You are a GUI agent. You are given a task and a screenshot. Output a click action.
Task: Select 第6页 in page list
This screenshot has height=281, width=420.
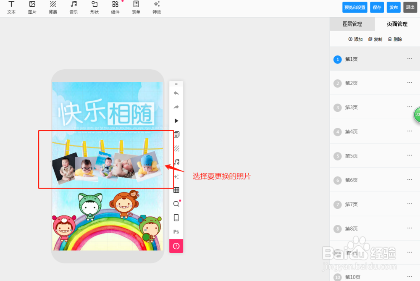(375, 180)
